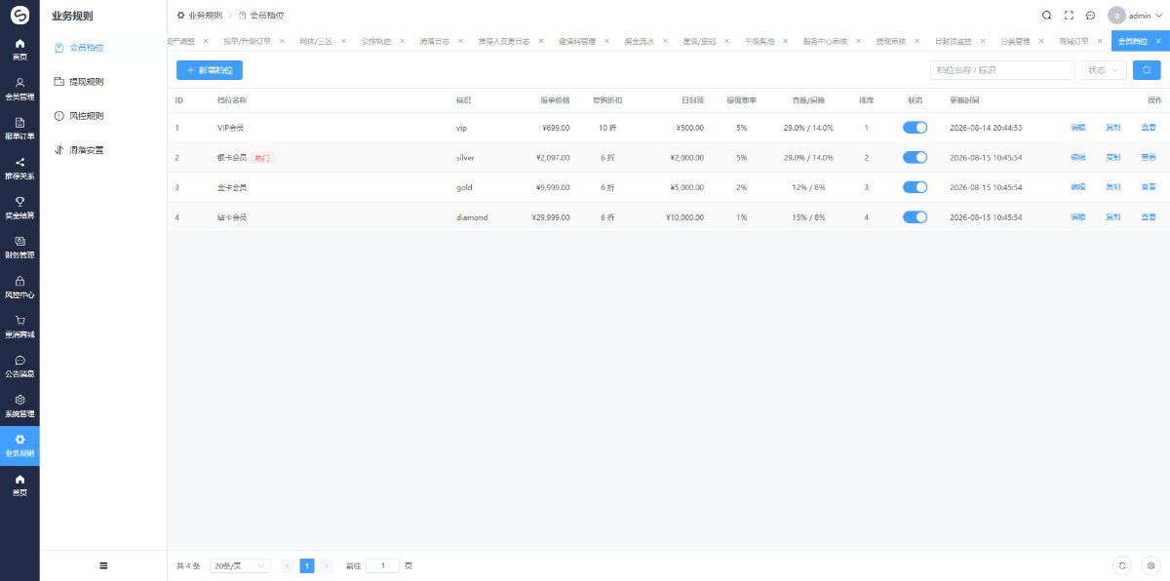Collapse the submenu with the hamburger icon
1170x581 pixels.
coord(103,565)
